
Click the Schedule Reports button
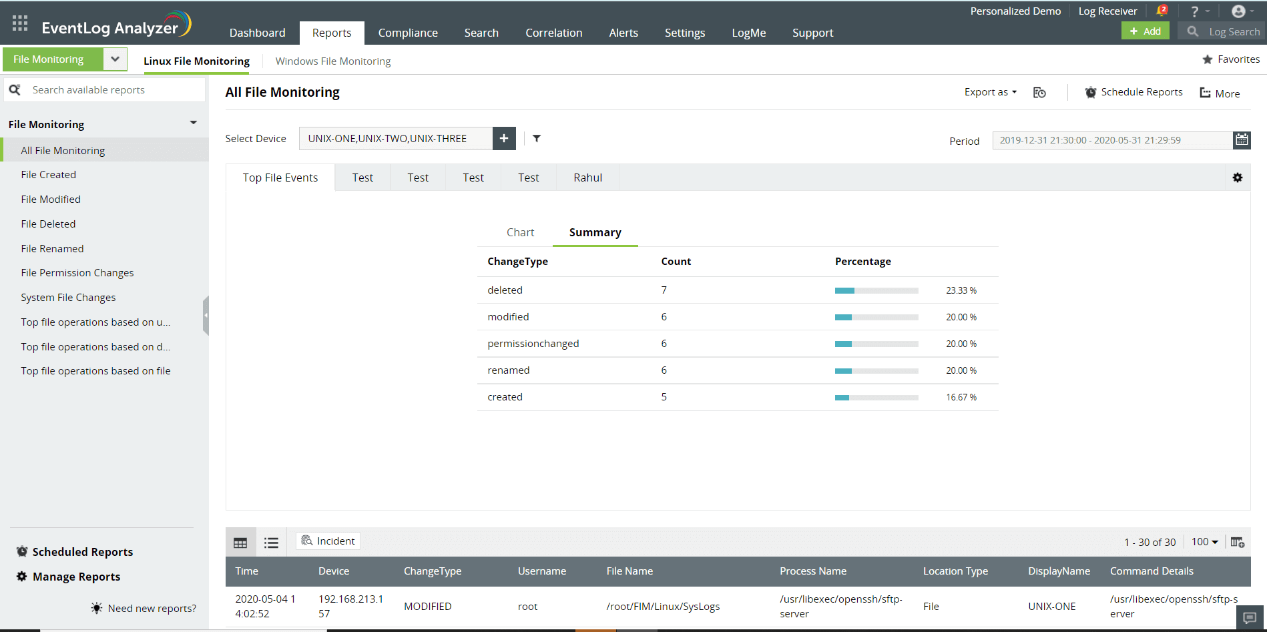[1133, 92]
